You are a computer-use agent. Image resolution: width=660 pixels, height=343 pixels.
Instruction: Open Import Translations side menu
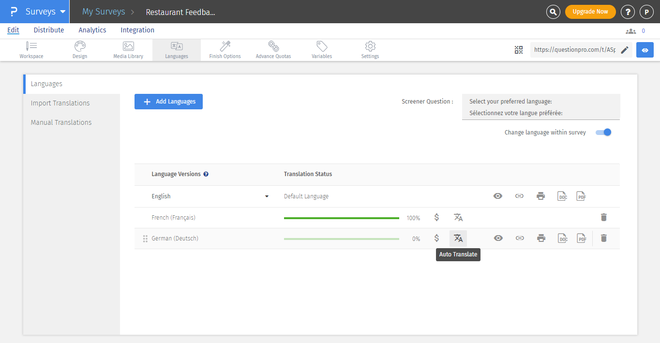click(x=72, y=103)
